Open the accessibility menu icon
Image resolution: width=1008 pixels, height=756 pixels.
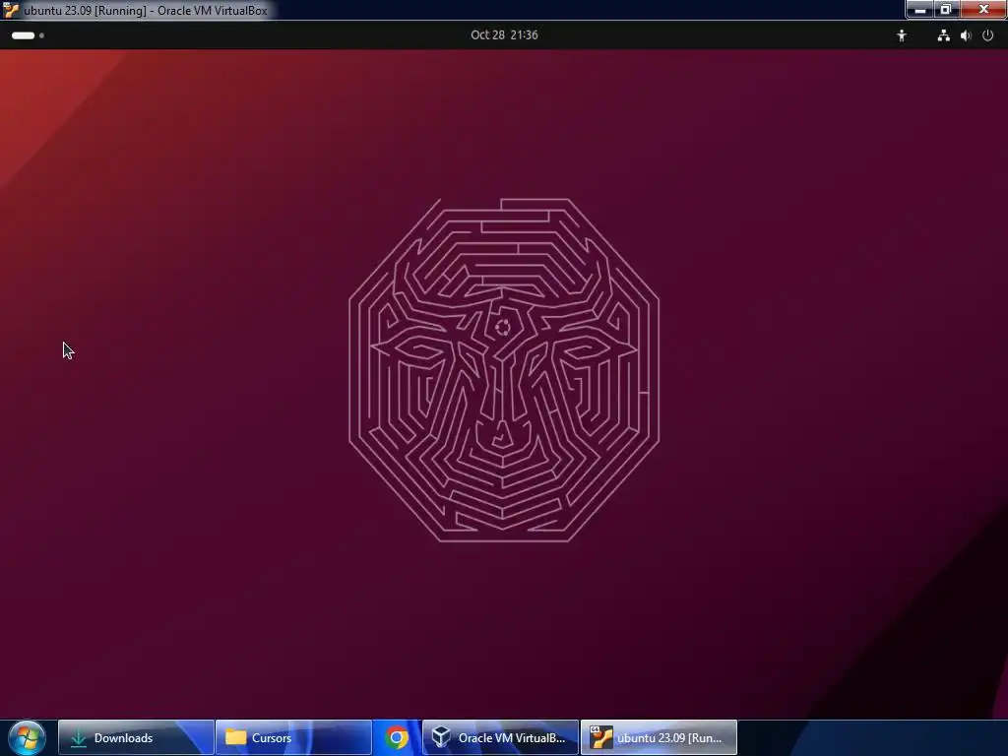(x=902, y=35)
